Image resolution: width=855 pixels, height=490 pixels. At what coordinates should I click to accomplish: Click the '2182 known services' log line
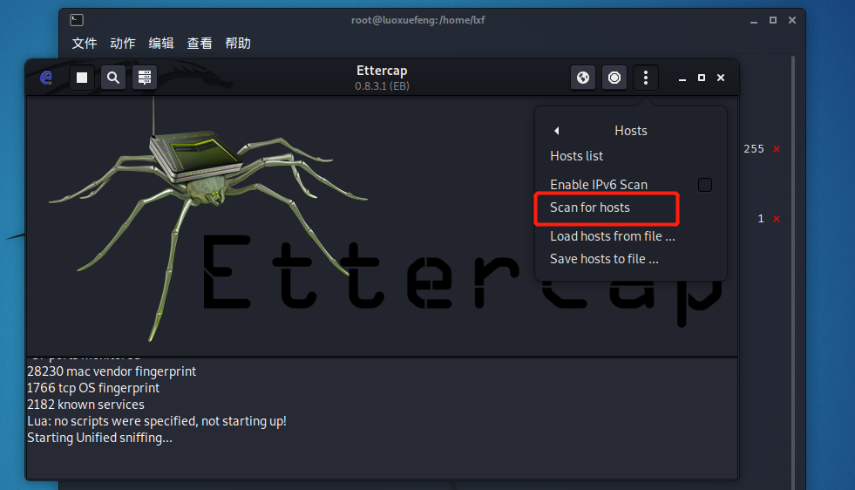86,405
